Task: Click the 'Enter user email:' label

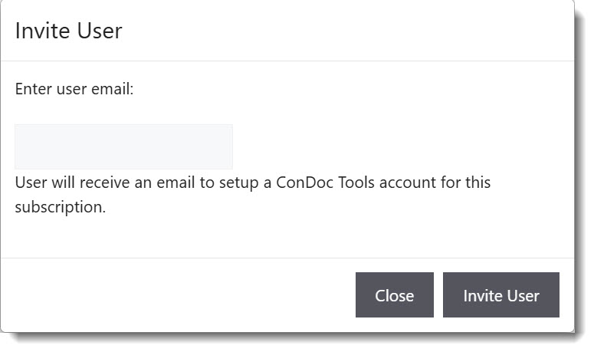Action: (74, 89)
